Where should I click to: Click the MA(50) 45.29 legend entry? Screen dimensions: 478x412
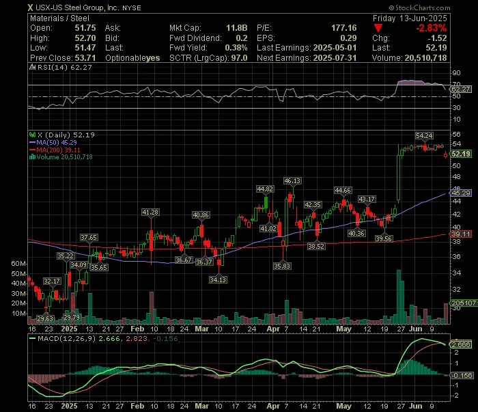53,142
